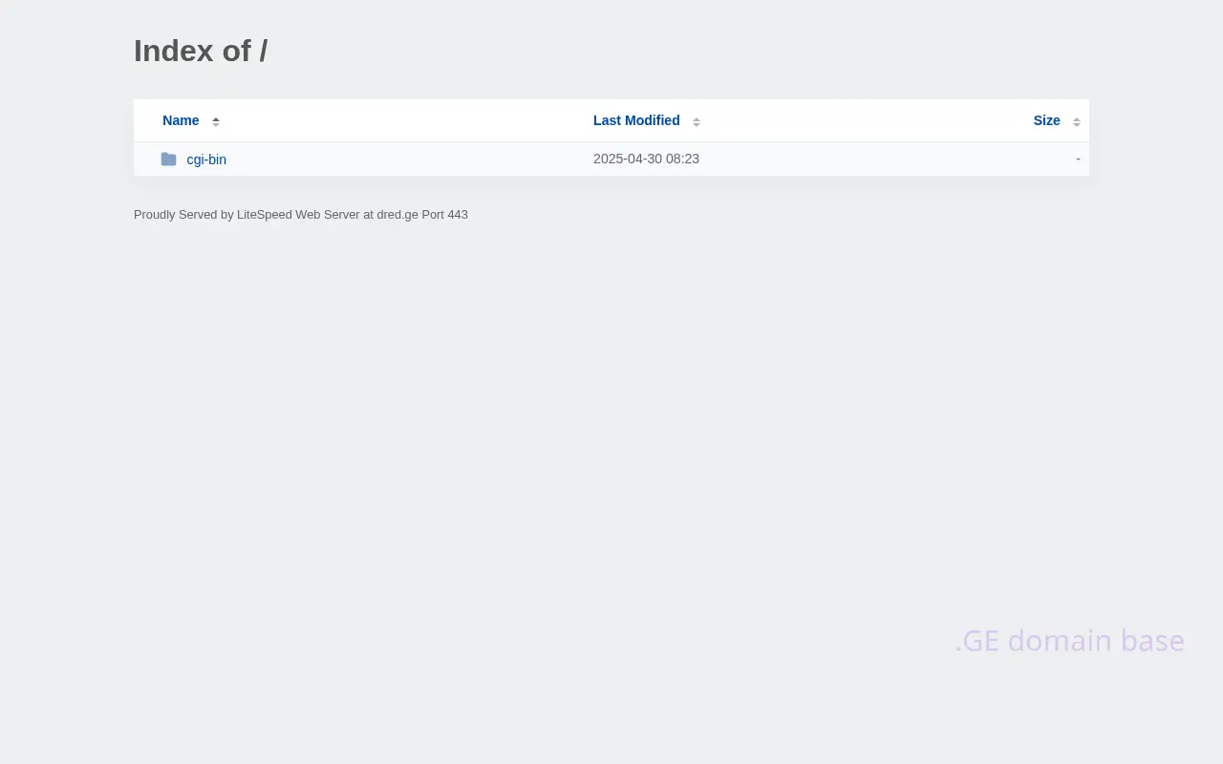Sort the listing by Last Modified header

[636, 120]
